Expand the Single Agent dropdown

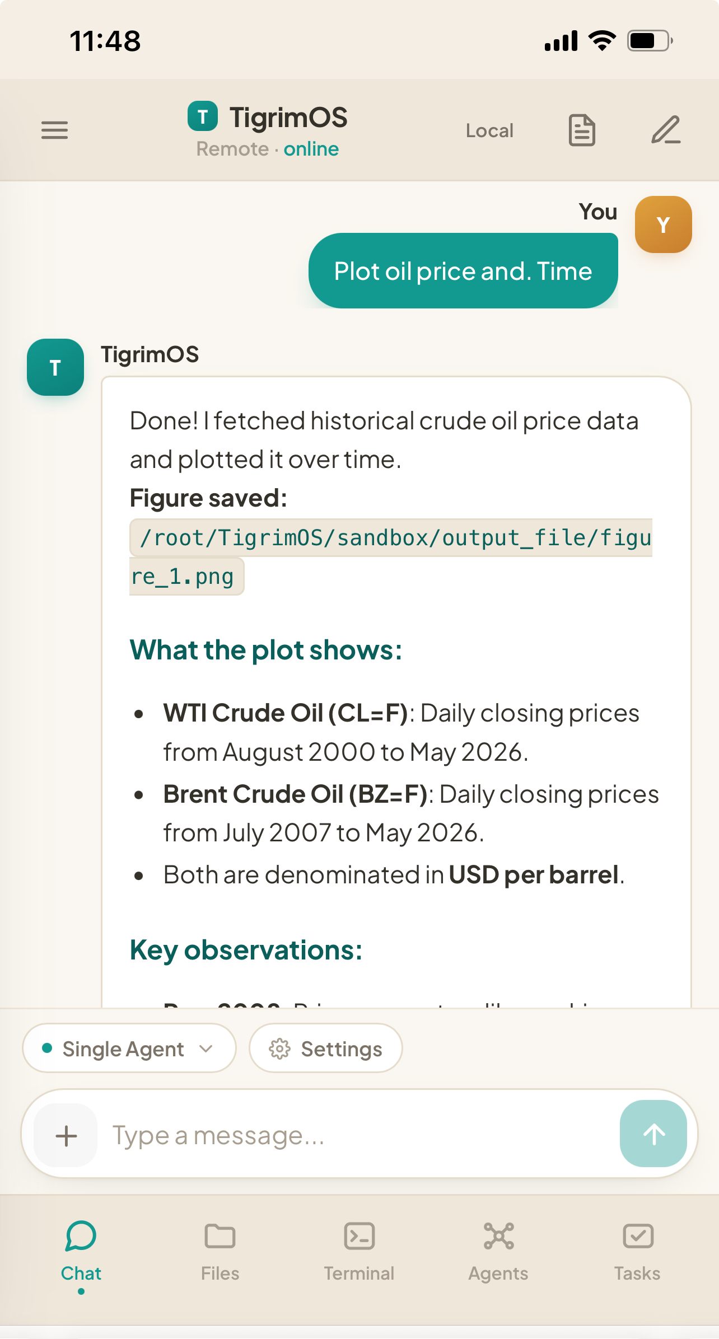129,1048
